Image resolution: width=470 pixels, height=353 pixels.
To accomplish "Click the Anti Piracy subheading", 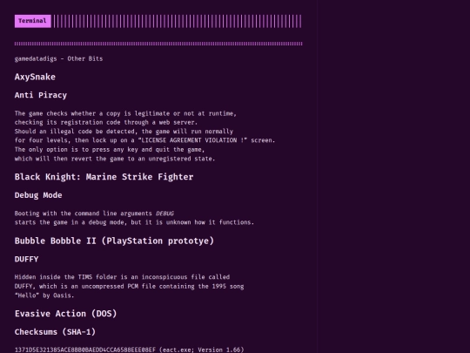I will point(41,95).
